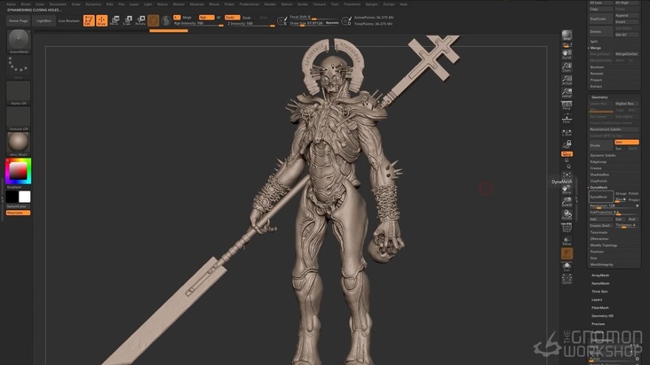Open the current brush thumbnail

[x=19, y=40]
